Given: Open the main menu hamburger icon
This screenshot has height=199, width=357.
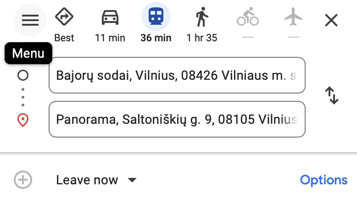Looking at the screenshot, I should click(30, 20).
